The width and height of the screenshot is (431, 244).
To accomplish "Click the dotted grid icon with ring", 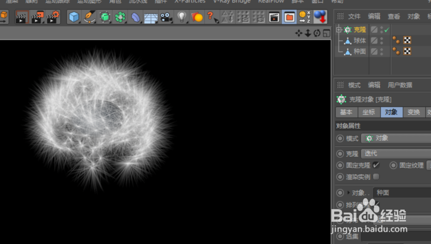I will 243,17.
